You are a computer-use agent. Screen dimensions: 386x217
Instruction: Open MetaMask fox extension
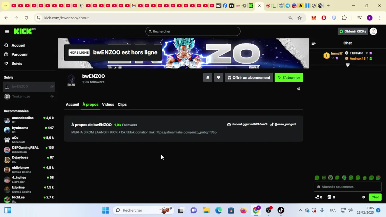pyautogui.click(x=314, y=18)
